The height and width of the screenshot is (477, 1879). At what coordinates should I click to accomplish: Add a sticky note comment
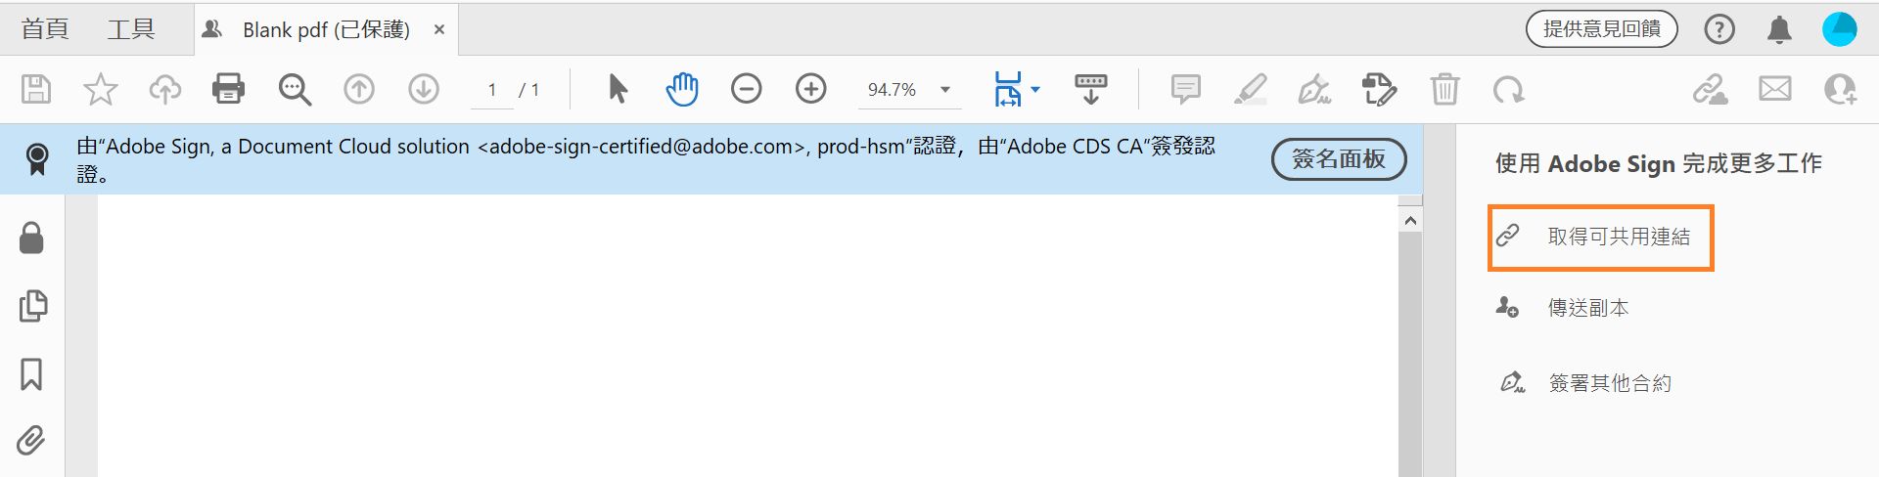(1185, 89)
